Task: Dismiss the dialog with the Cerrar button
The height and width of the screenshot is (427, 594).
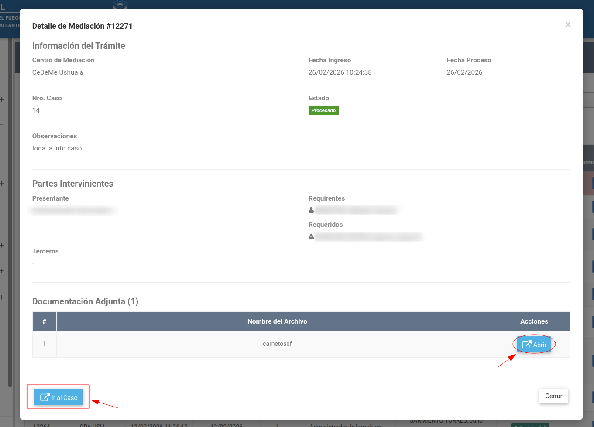Action: 553,396
